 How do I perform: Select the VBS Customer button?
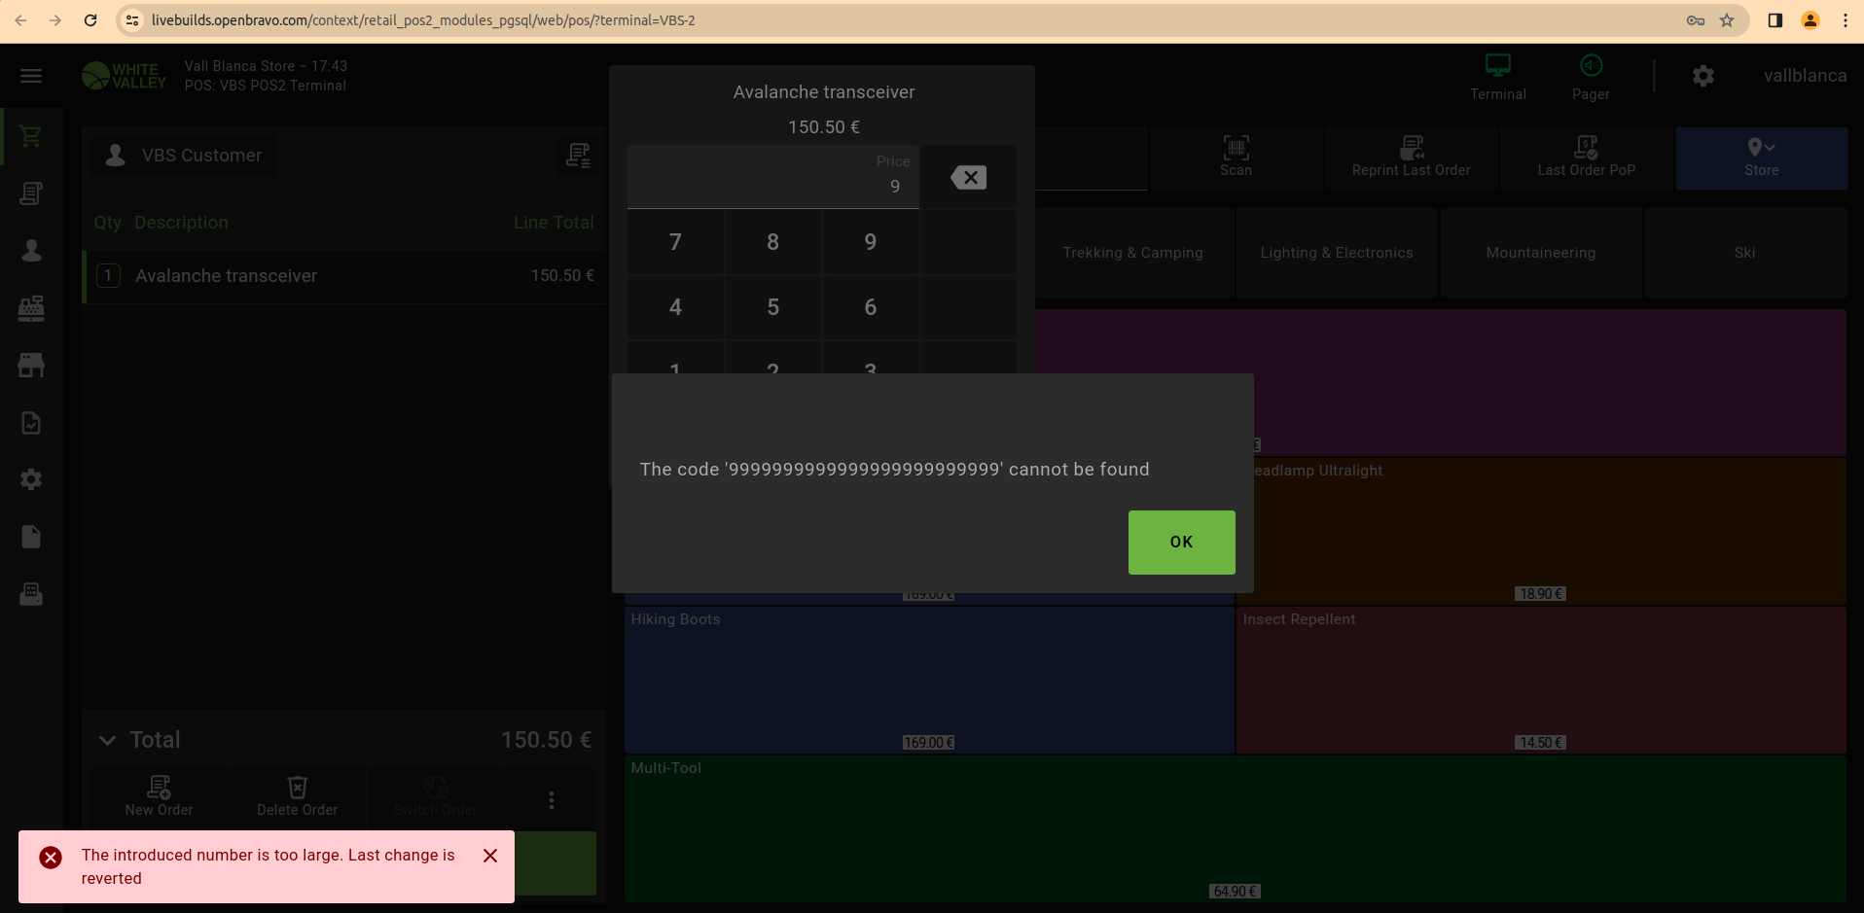tap(185, 156)
